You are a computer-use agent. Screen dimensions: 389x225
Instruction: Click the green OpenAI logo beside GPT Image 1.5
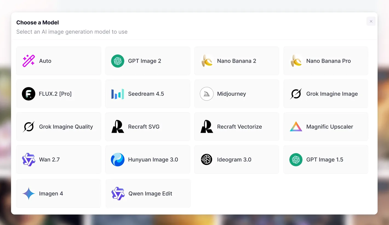pyautogui.click(x=296, y=160)
